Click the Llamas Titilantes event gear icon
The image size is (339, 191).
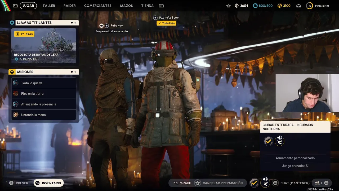click(12, 23)
